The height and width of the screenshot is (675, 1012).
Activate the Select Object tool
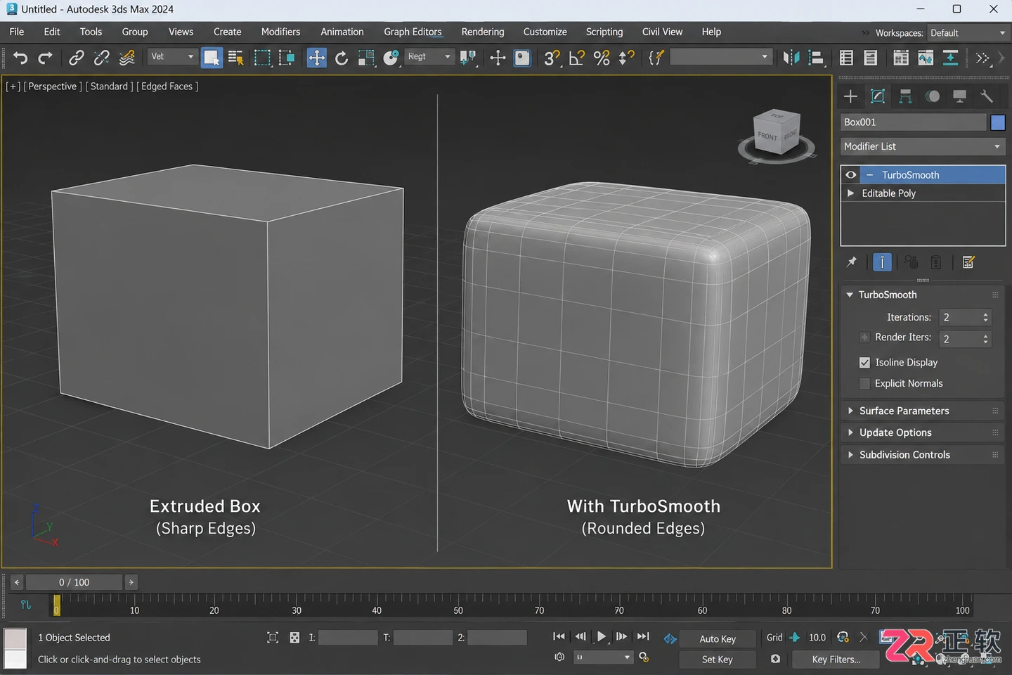[212, 58]
